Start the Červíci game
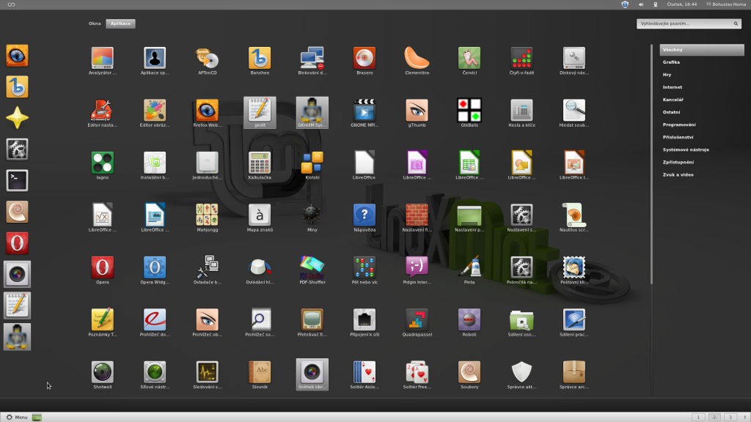The width and height of the screenshot is (751, 422). 469,61
